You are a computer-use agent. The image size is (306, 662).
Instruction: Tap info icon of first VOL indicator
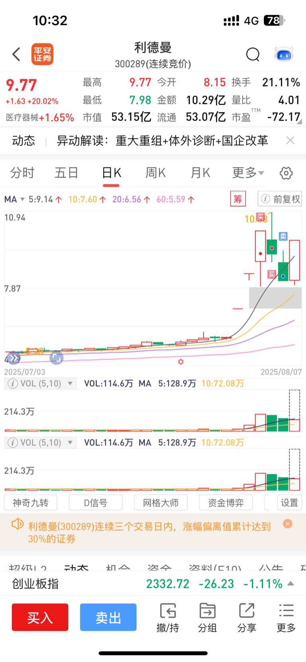click(x=13, y=383)
